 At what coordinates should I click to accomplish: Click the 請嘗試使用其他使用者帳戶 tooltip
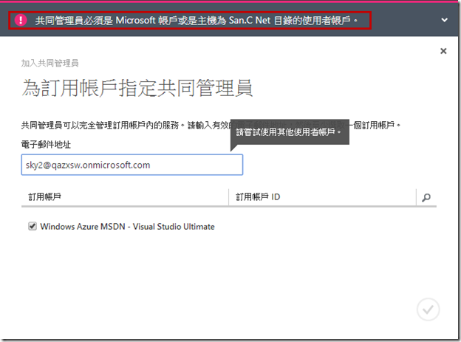(290, 132)
